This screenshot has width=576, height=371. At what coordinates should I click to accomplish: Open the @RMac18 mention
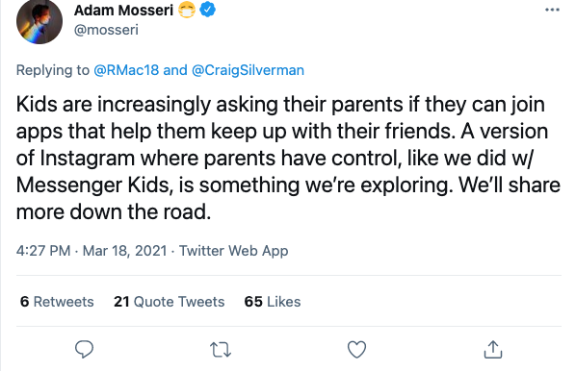point(126,70)
